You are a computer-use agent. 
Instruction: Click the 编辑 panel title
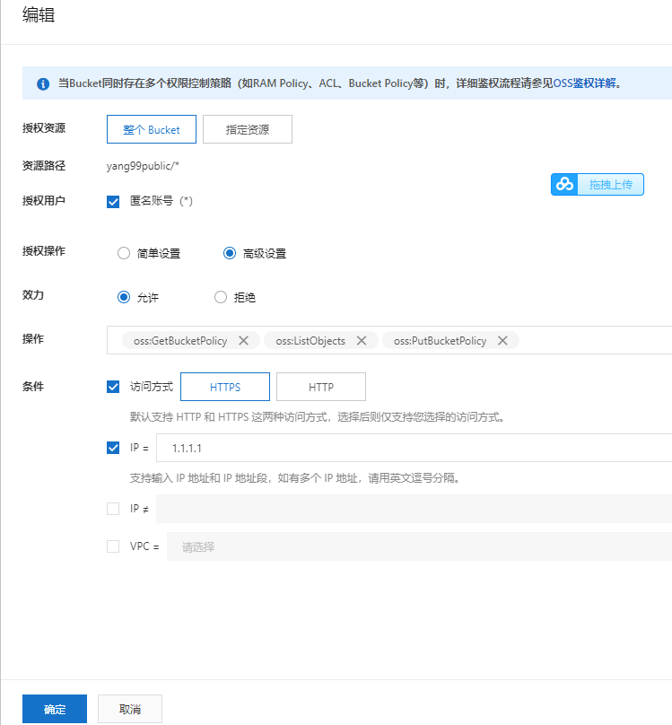39,14
